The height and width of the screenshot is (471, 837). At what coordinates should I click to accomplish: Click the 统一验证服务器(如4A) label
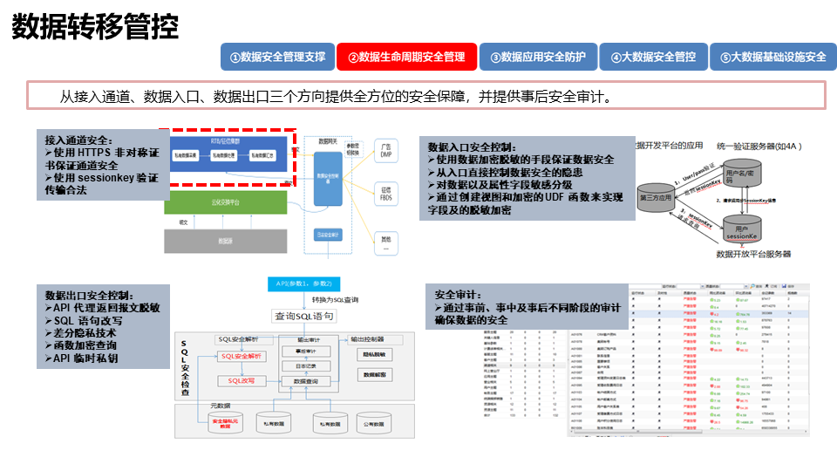pyautogui.click(x=759, y=147)
